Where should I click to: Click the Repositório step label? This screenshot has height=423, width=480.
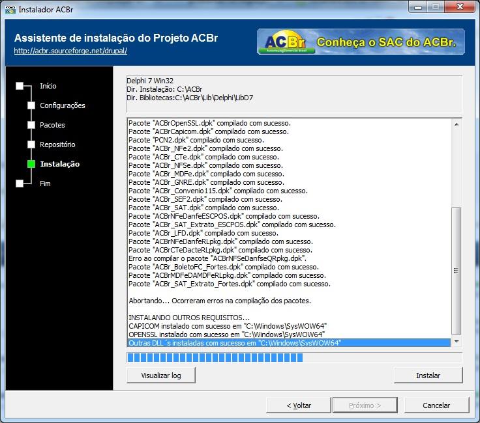tap(57, 144)
